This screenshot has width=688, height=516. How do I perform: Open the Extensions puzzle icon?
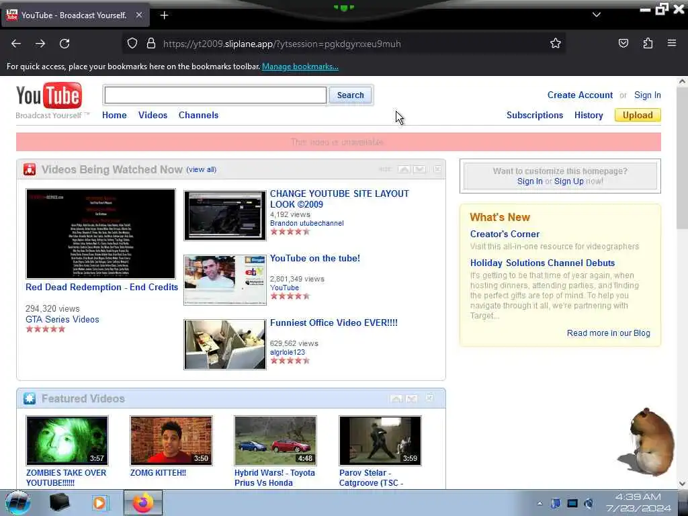(648, 43)
